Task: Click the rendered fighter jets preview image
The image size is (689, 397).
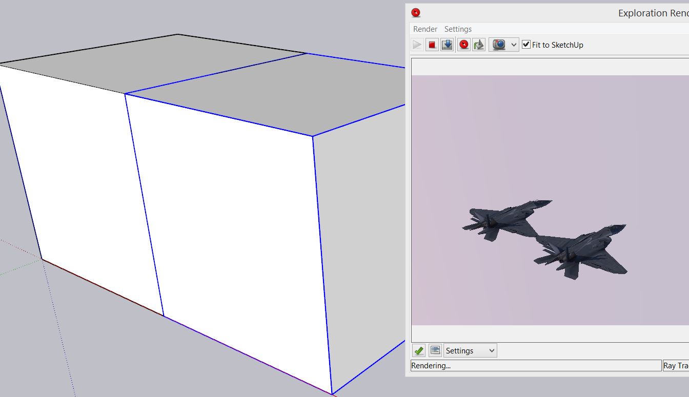Action: (550, 200)
